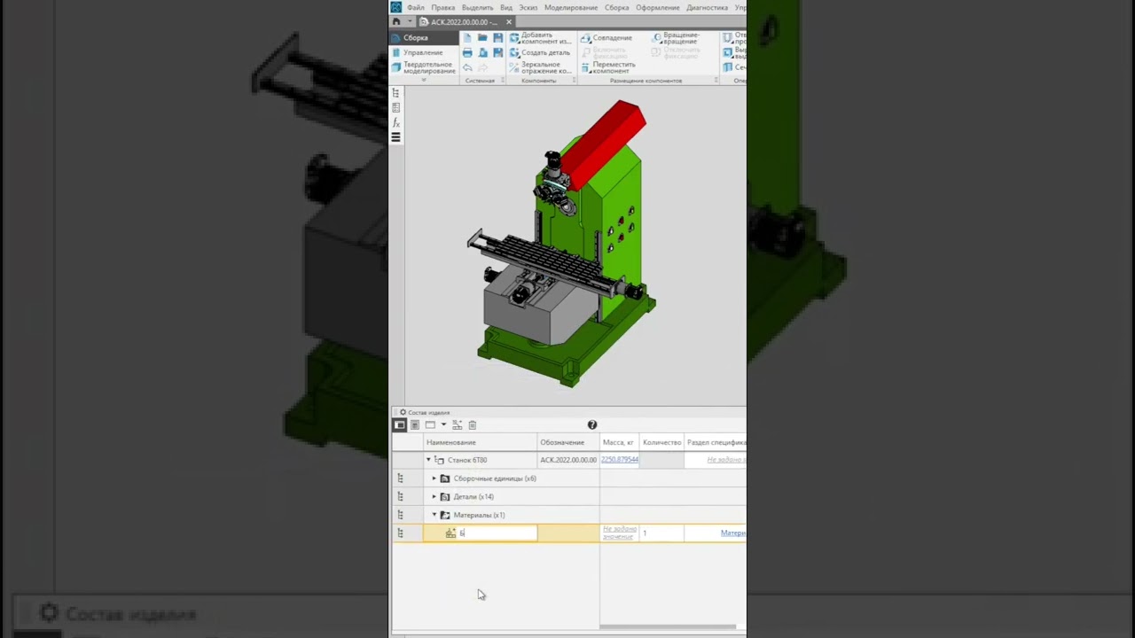
Task: Close the АСК.2022.00.00.00 document tab
Action: tap(509, 22)
